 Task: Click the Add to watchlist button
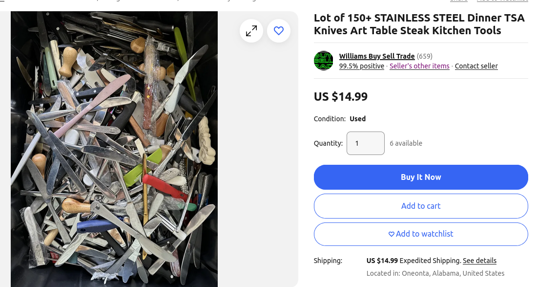coord(421,234)
